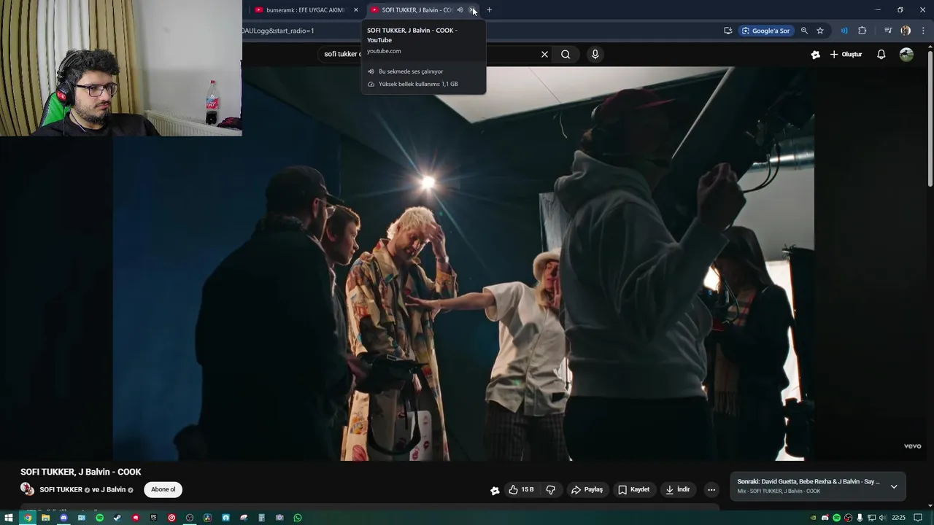The width and height of the screenshot is (934, 525).
Task: Open the Windows Start menu
Action: [x=9, y=518]
